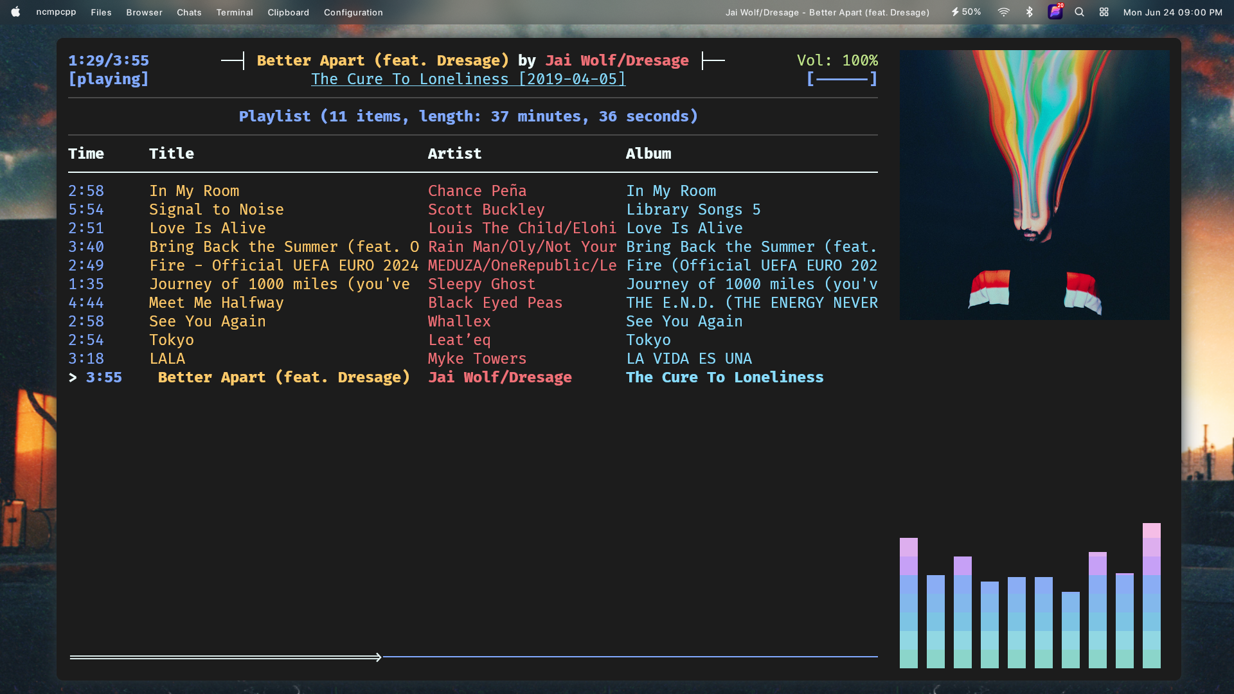Select Meet Me Halfway by Black Eyed Peas
This screenshot has height=694, width=1234.
216,303
